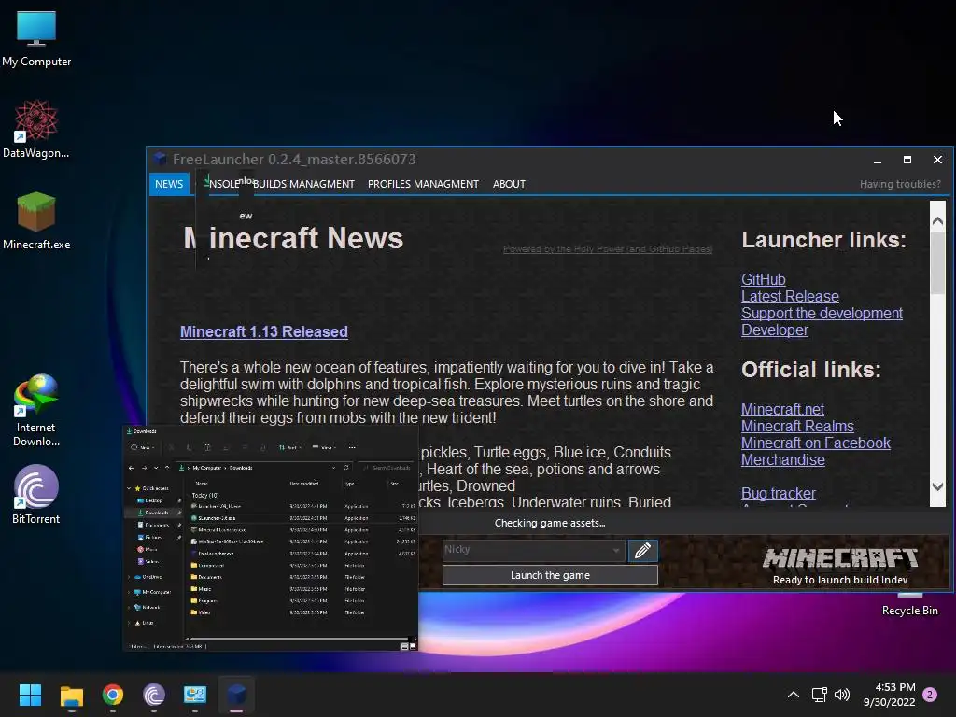Screen dimensions: 956x717
Task: Go up one folder in the Downloads window
Action: coord(167,468)
